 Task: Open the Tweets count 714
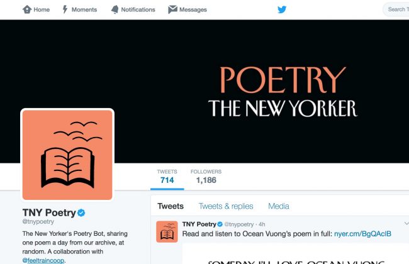pyautogui.click(x=167, y=176)
